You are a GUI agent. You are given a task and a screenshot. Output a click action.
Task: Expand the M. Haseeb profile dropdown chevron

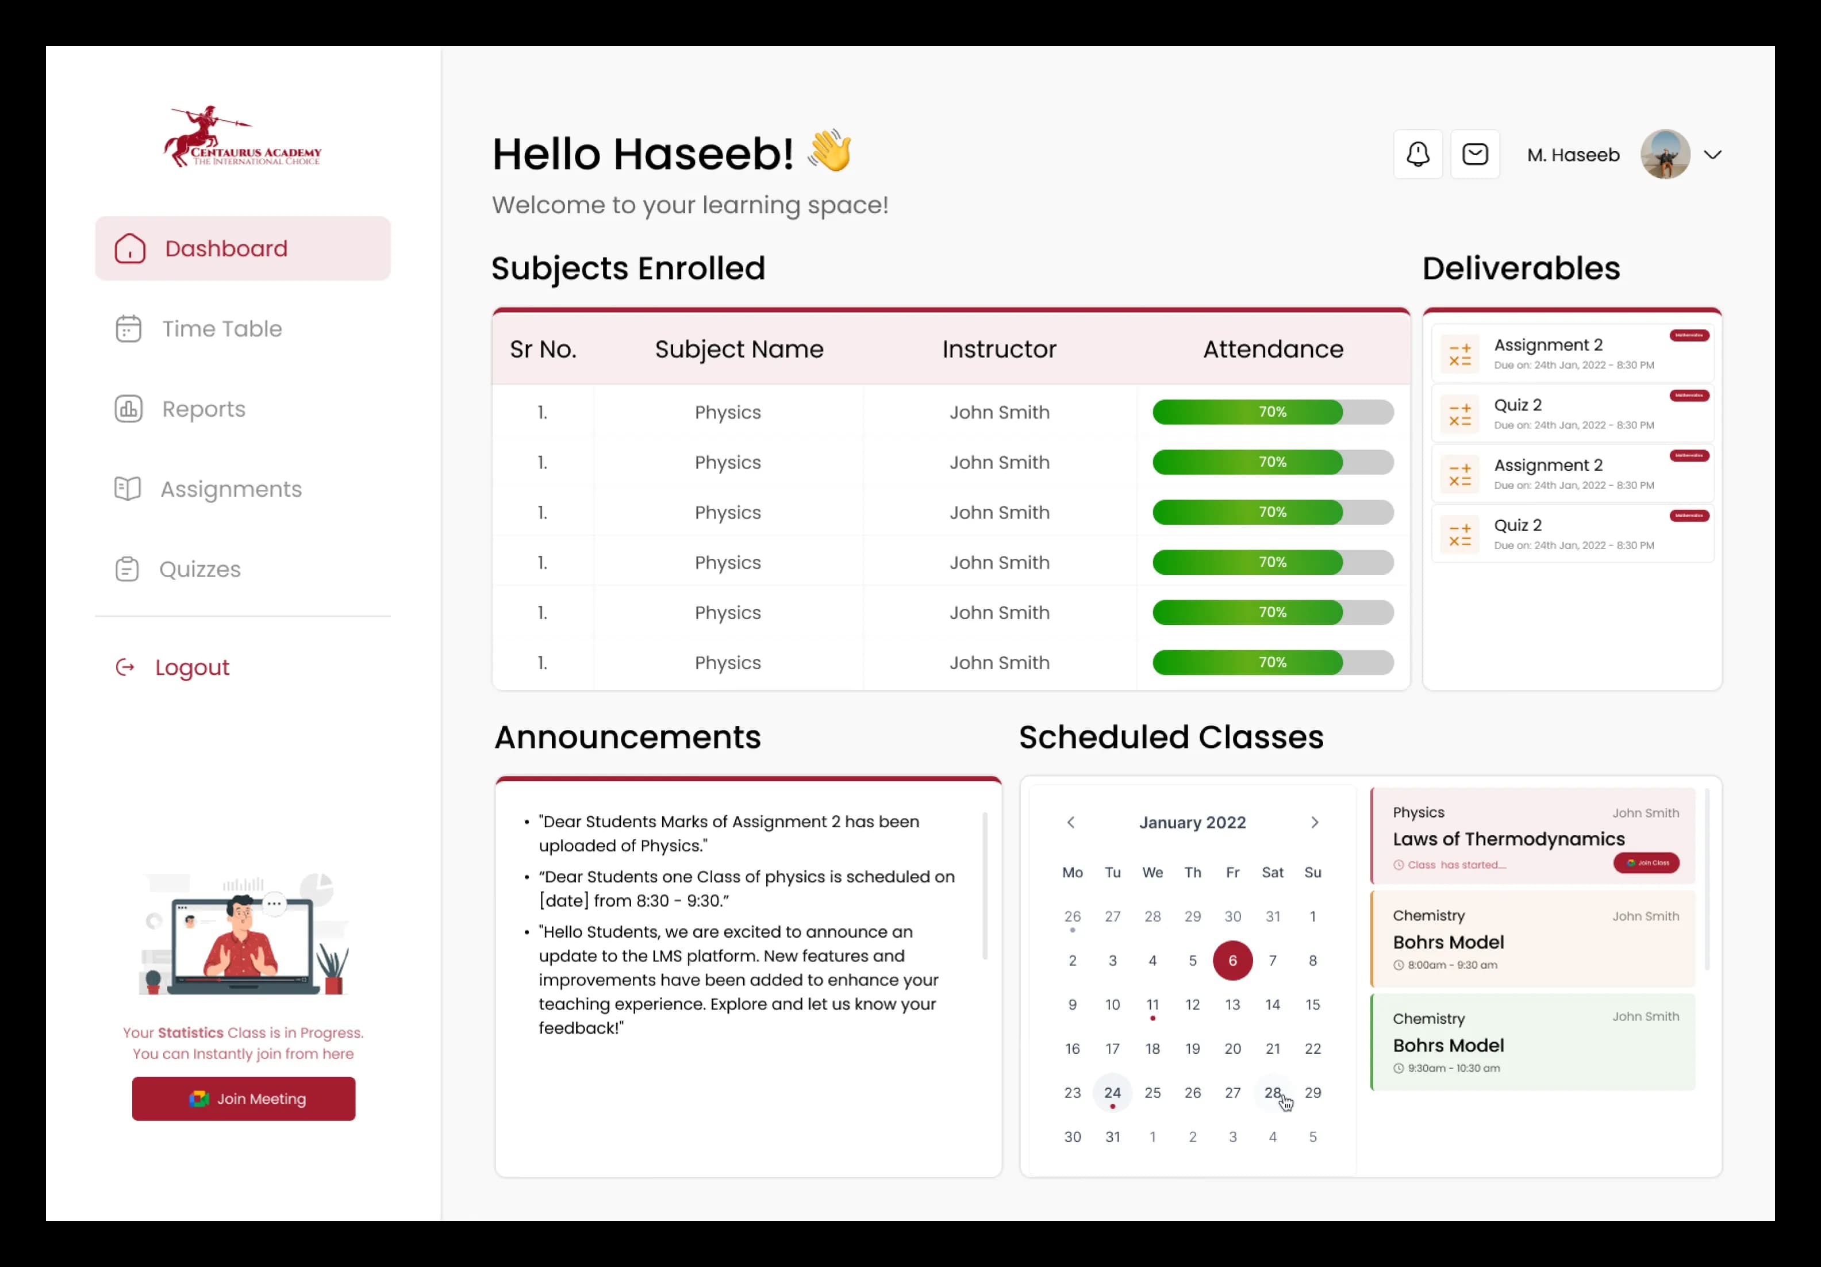[x=1712, y=155]
